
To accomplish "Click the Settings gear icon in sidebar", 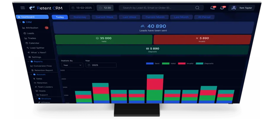I will 30,57.
